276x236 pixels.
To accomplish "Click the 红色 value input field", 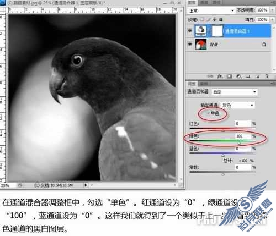I will 243,124.
